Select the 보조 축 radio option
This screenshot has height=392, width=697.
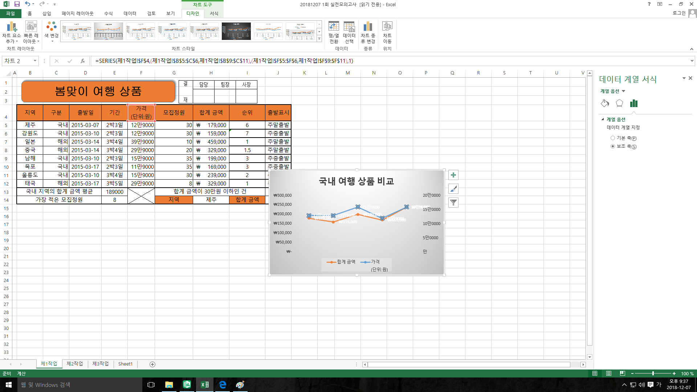coord(613,146)
